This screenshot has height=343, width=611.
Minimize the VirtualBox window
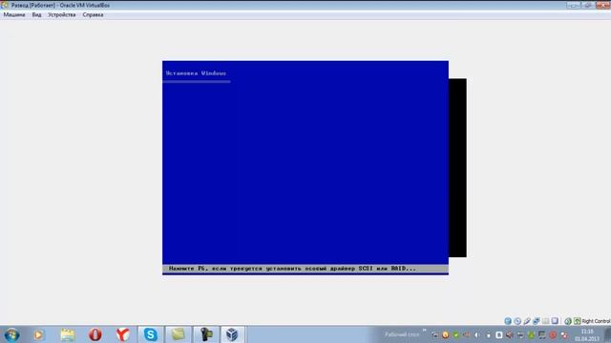point(573,5)
